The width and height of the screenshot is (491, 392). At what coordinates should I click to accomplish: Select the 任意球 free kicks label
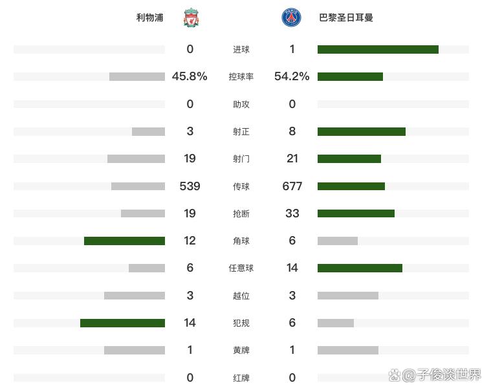[x=241, y=268]
